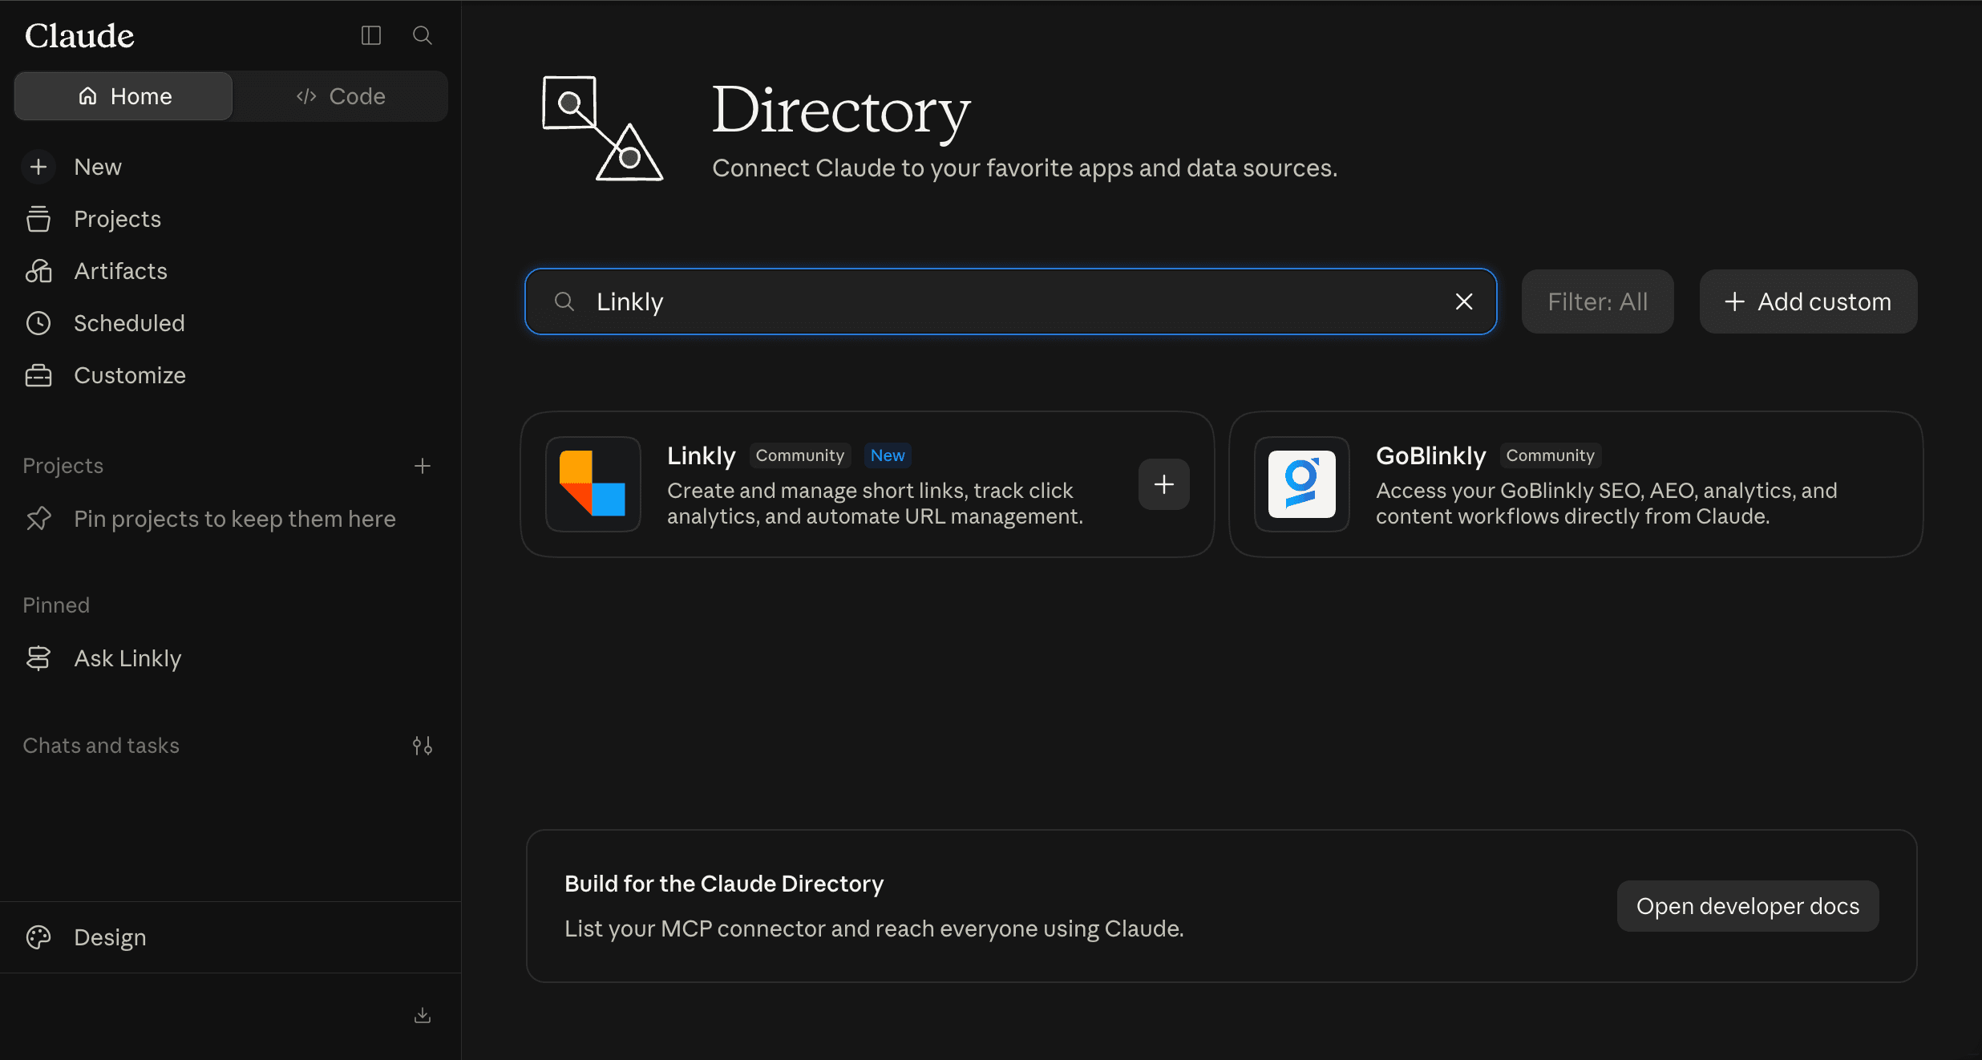Open the Linkly connector card title

(701, 455)
